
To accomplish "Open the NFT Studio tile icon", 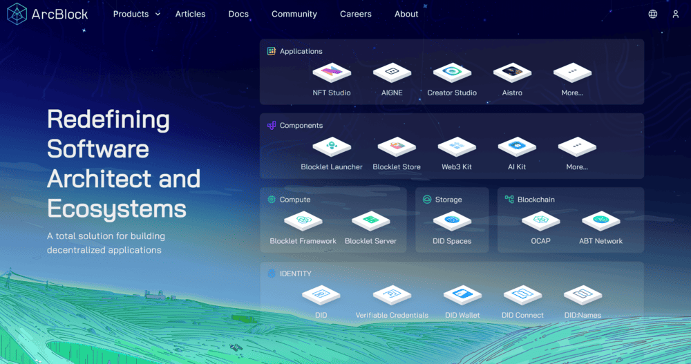I will click(x=332, y=73).
